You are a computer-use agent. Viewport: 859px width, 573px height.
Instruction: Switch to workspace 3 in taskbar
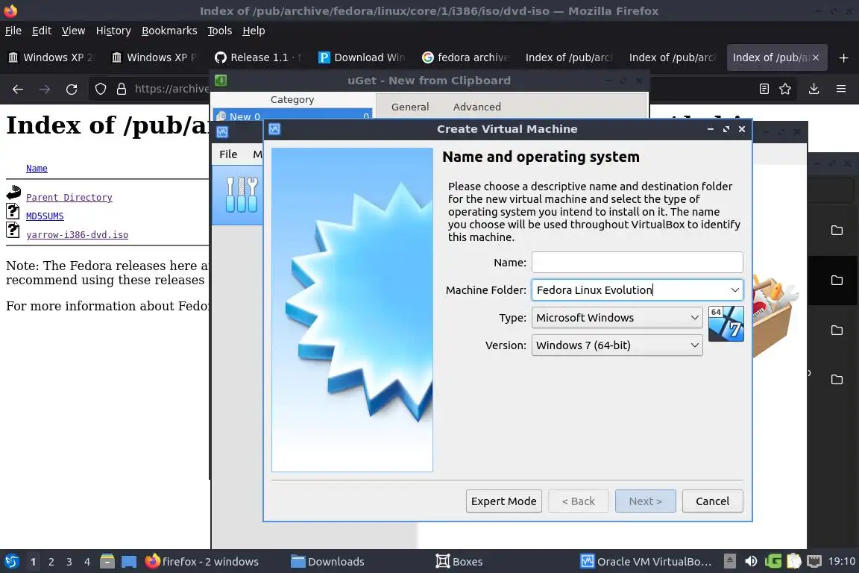click(x=69, y=562)
